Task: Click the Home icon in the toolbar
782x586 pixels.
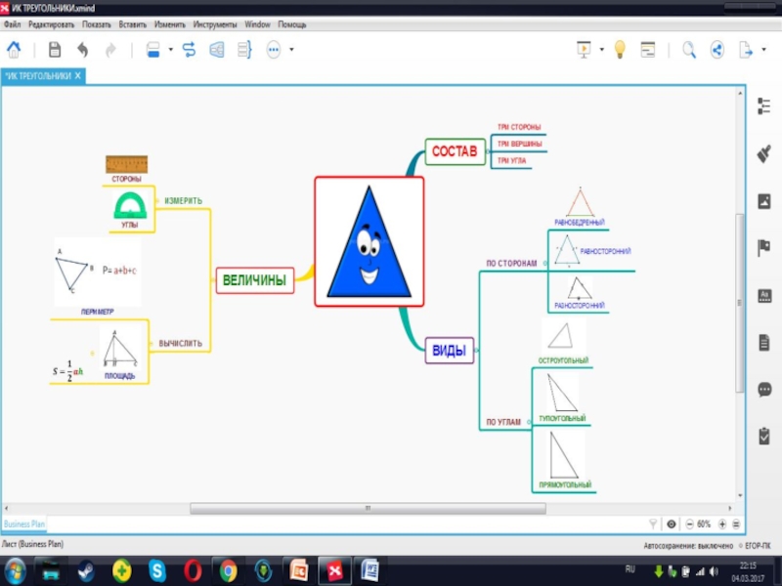Action: pyautogui.click(x=16, y=50)
